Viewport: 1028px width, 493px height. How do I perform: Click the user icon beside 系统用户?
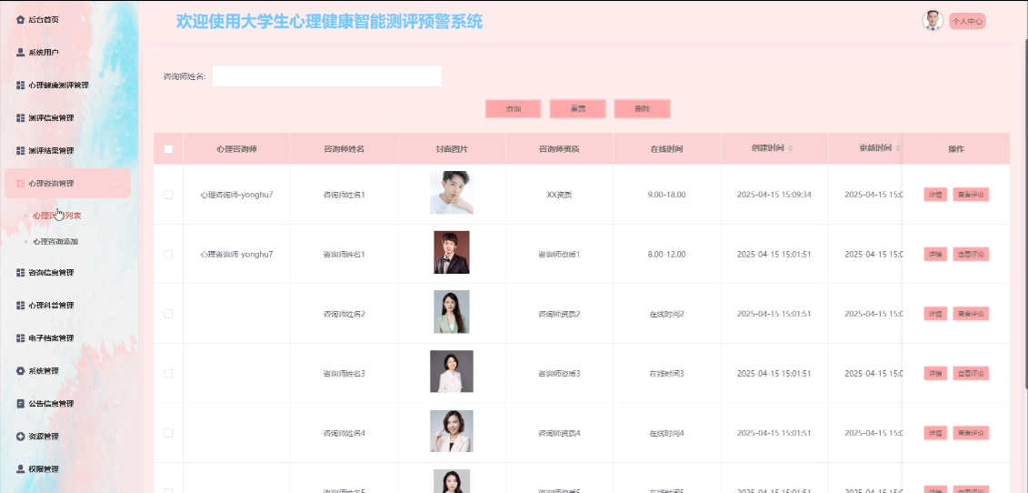point(20,53)
